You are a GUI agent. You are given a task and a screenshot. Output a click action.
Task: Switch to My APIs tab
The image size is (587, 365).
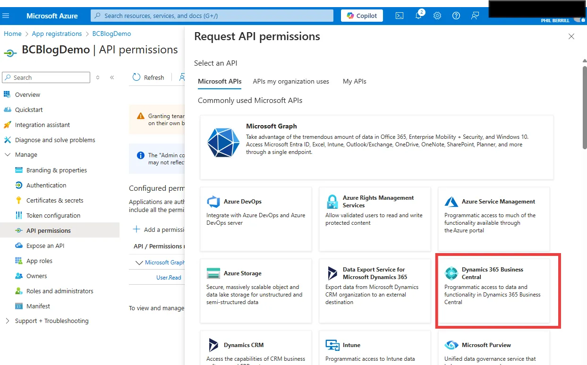click(x=355, y=81)
